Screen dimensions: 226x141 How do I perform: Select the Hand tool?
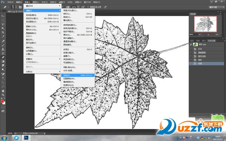click(x=3, y=91)
